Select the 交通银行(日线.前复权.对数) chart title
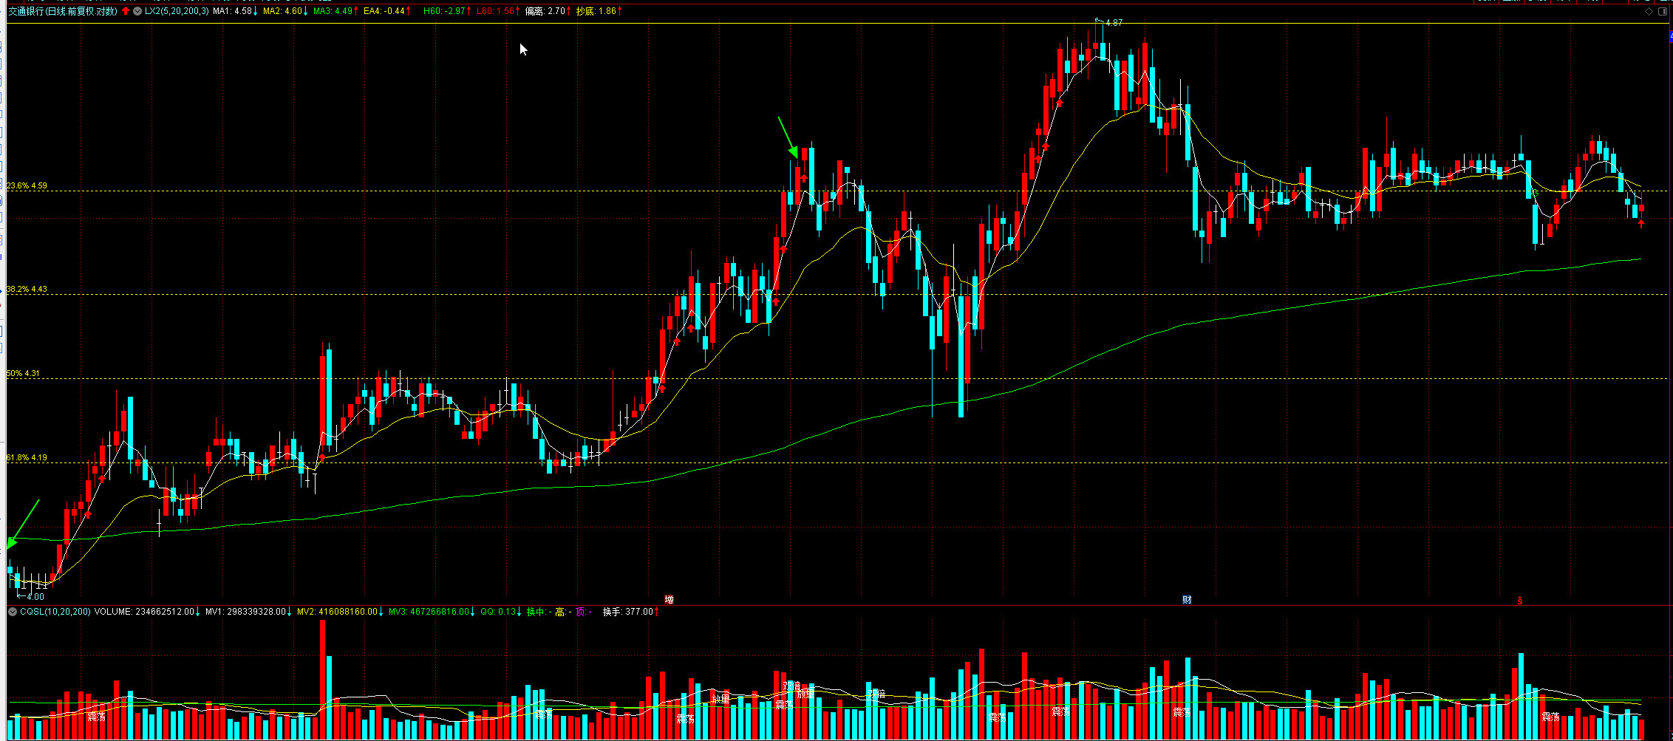This screenshot has height=741, width=1673. click(x=63, y=11)
